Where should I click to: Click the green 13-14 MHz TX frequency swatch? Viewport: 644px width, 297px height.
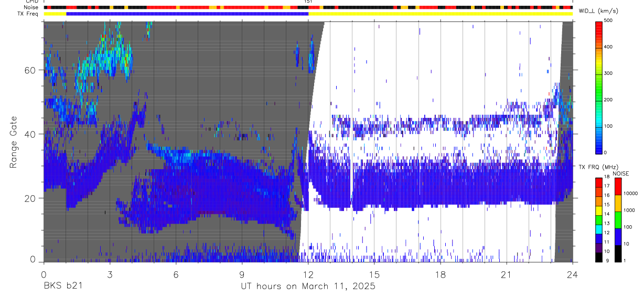click(598, 220)
